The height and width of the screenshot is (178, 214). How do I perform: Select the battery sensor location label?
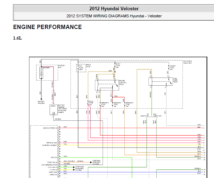62,109
